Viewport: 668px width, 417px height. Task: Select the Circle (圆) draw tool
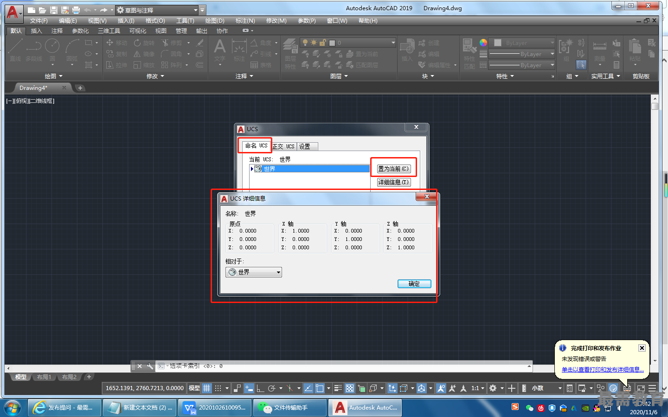[x=52, y=49]
